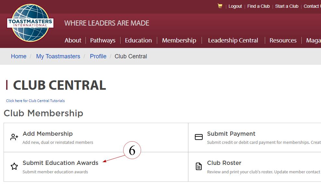Viewport: 321px width, 184px height.
Task: Open the Leadership Central menu
Action: (x=233, y=40)
